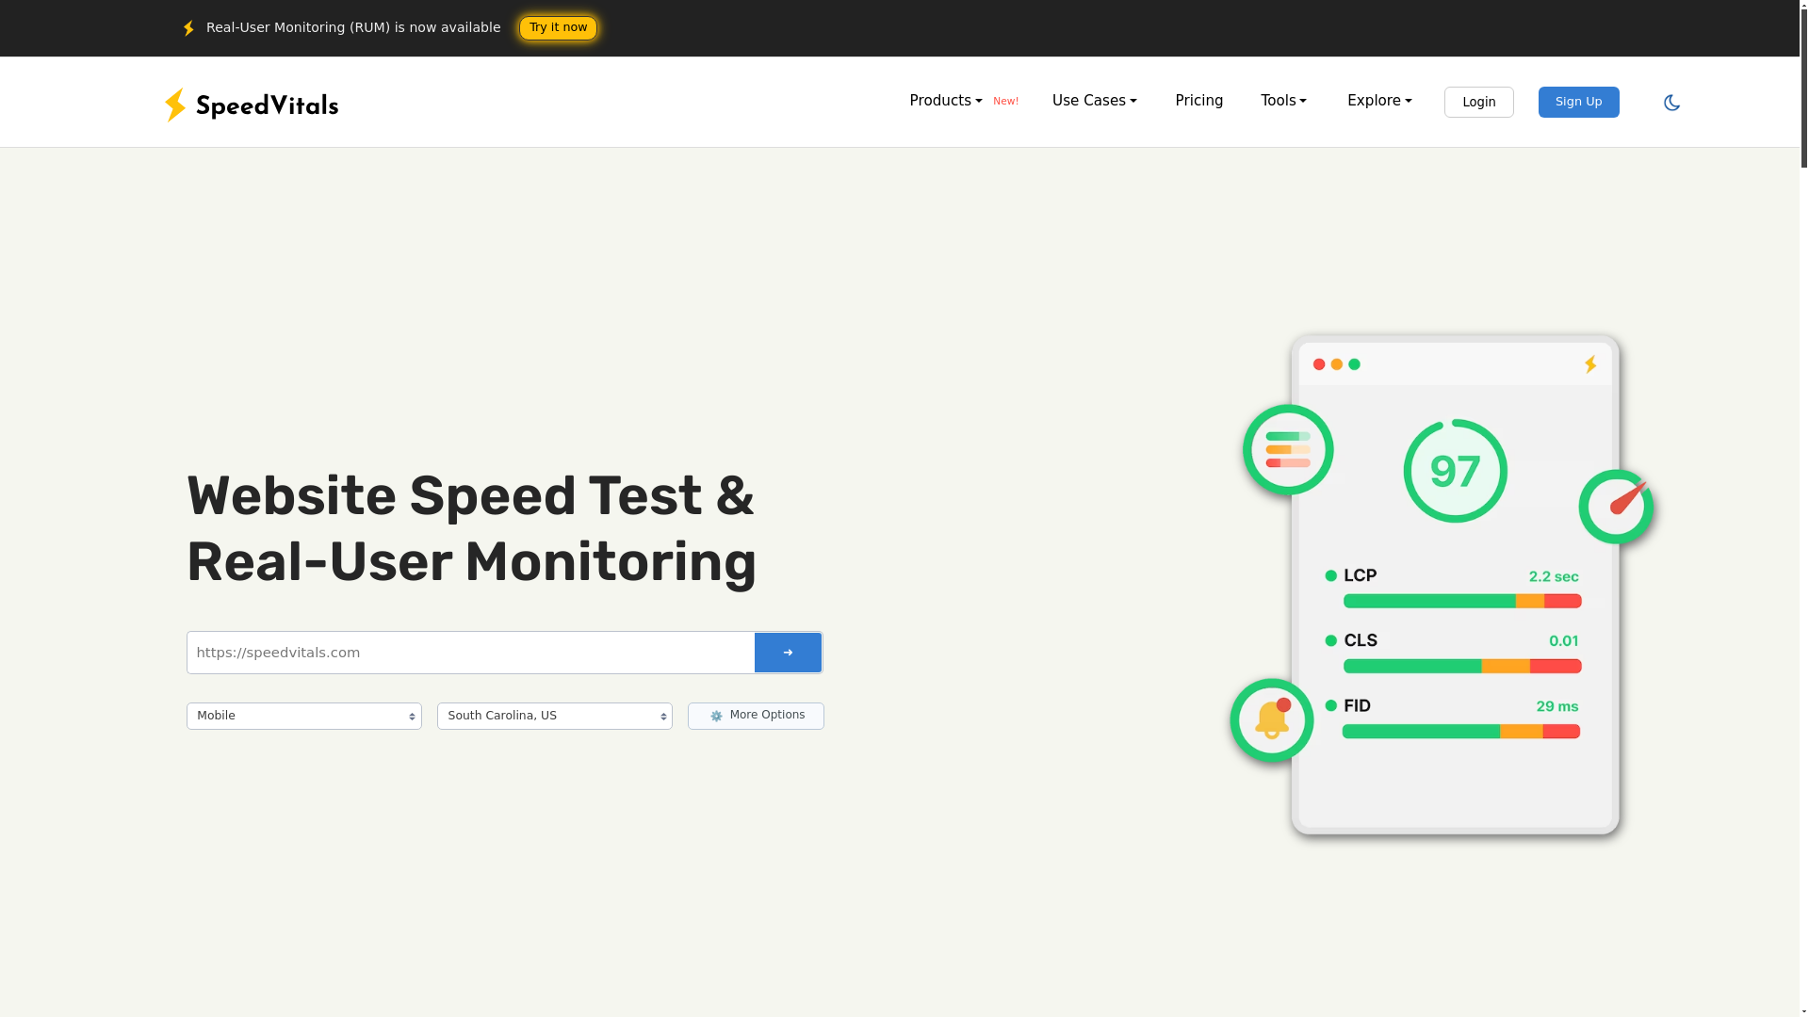1809x1017 pixels.
Task: Click the Try it now button
Action: point(558,28)
